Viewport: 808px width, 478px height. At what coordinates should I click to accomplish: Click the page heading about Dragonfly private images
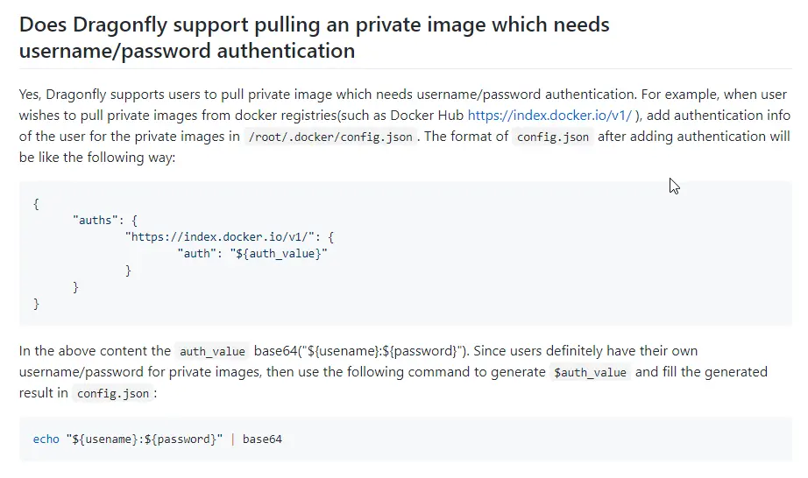(x=315, y=37)
